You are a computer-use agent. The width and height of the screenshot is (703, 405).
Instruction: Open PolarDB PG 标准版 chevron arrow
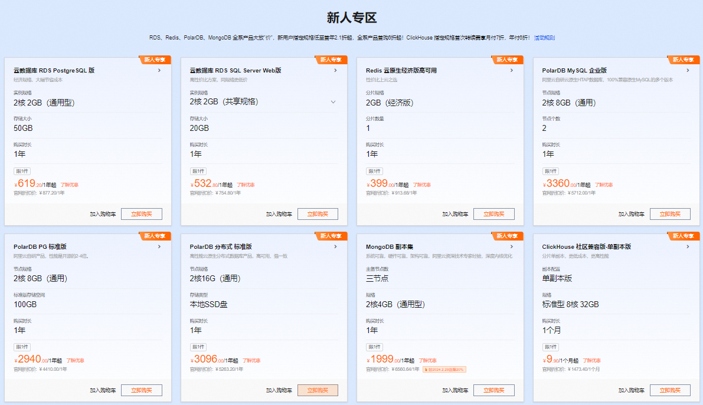click(159, 246)
